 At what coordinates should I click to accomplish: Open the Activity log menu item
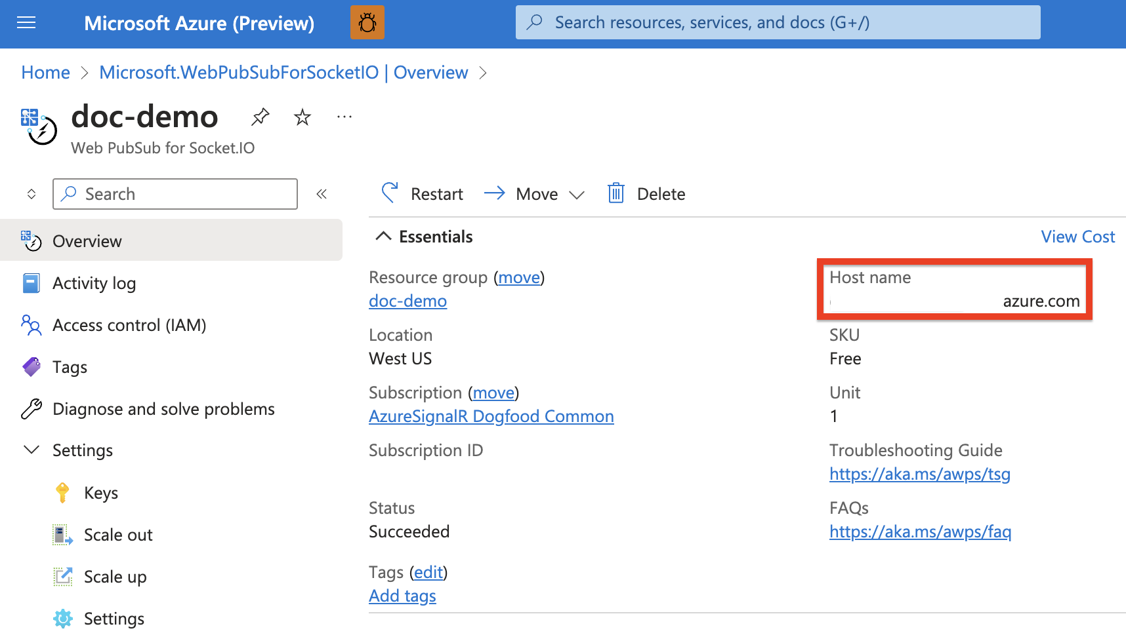[94, 283]
